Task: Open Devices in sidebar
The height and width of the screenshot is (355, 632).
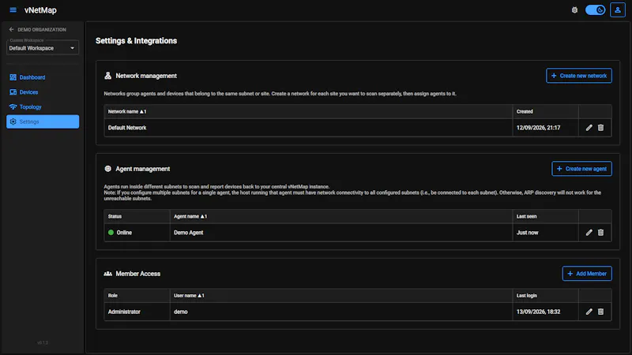Action: tap(43, 92)
